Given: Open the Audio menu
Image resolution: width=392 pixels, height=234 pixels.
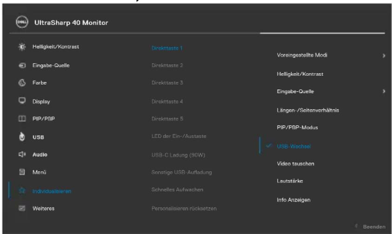Looking at the screenshot, I should pos(40,154).
